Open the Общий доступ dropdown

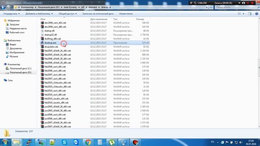[68, 14]
